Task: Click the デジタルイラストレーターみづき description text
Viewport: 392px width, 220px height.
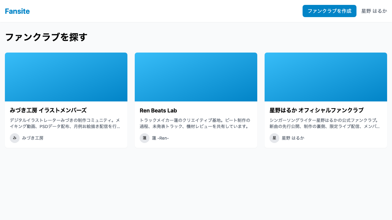Action: point(65,123)
